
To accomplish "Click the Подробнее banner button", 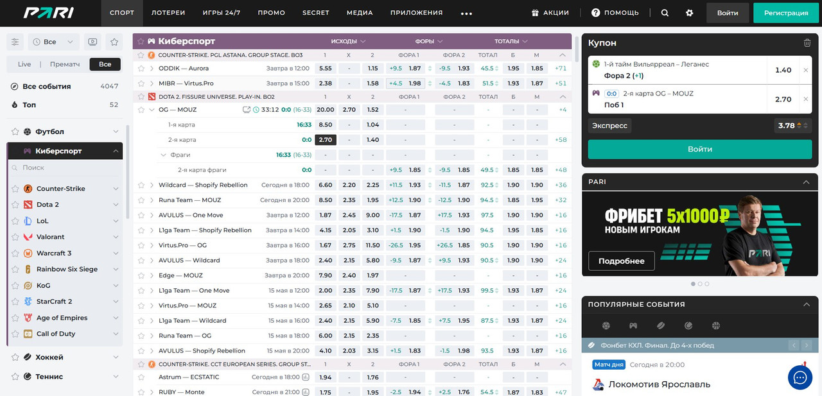I will pos(622,261).
